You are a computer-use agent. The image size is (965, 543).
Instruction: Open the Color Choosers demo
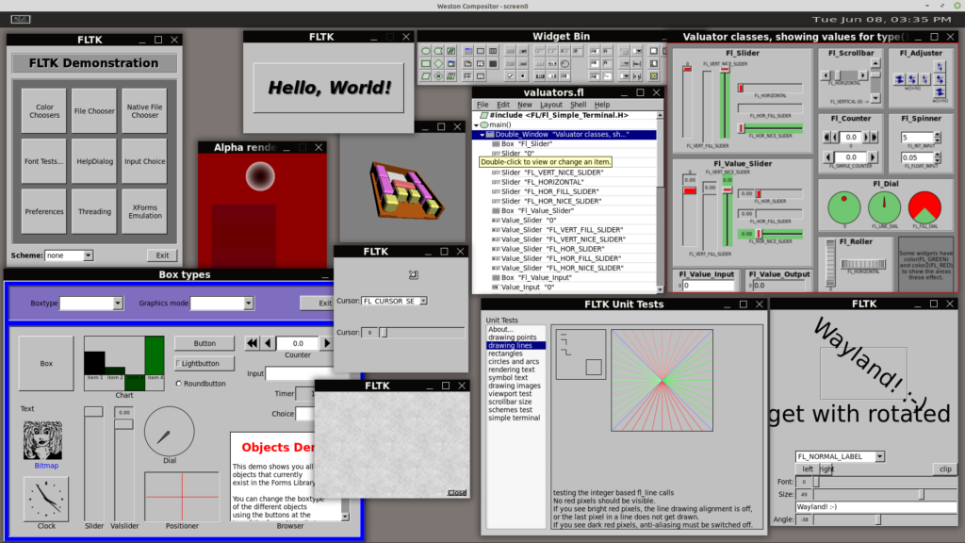(44, 111)
